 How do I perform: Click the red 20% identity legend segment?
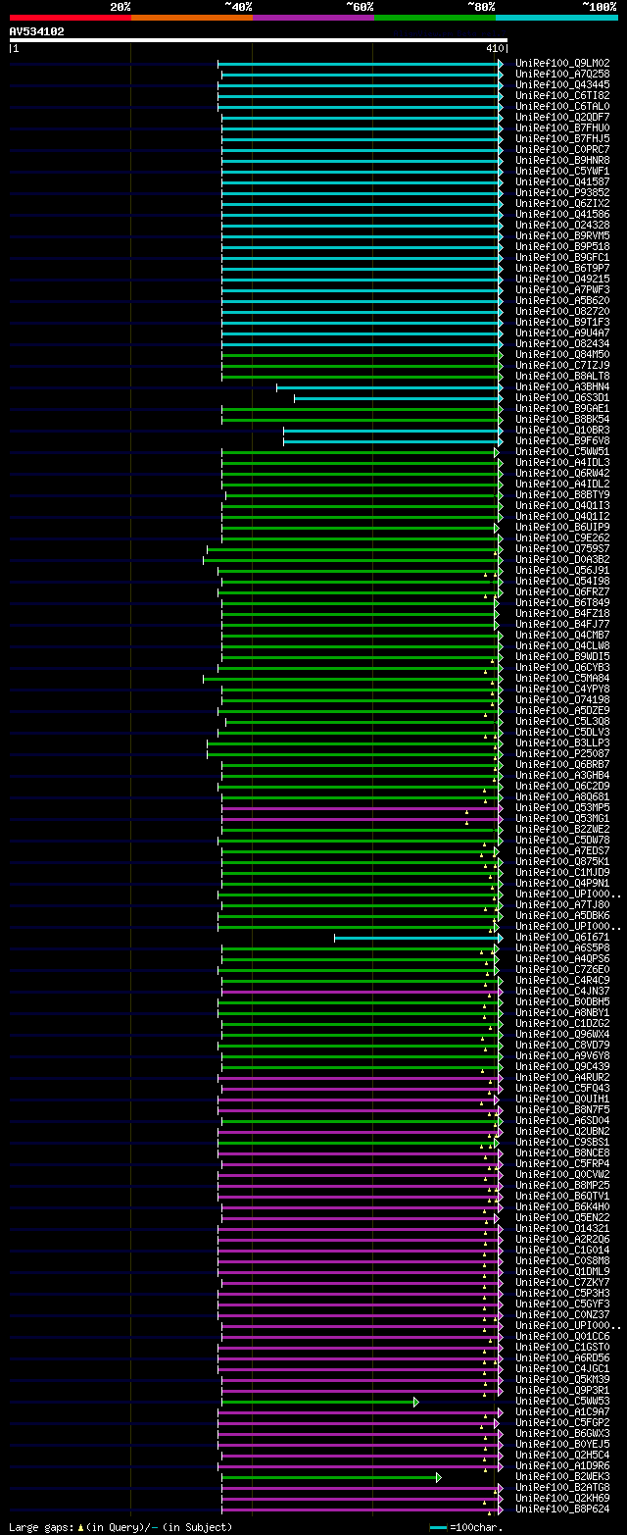tap(70, 17)
